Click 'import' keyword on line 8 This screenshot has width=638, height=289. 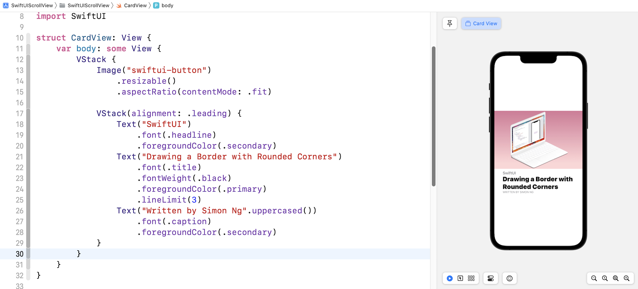point(51,16)
